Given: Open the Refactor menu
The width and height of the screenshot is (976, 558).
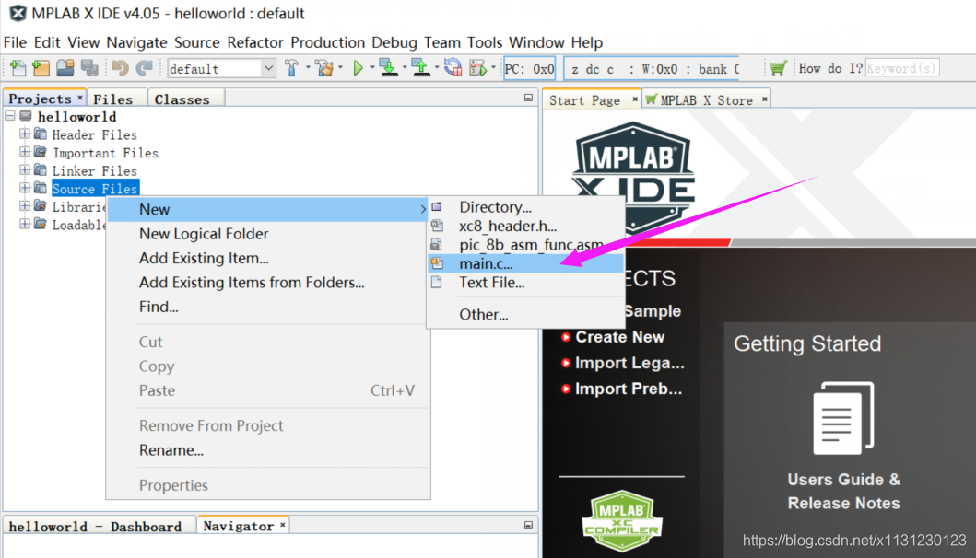Looking at the screenshot, I should pos(255,42).
